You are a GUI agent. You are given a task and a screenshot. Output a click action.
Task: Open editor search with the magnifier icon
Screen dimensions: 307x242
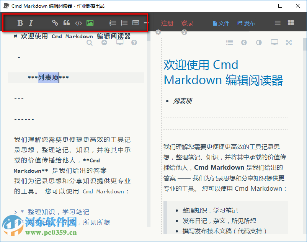(x=89, y=43)
